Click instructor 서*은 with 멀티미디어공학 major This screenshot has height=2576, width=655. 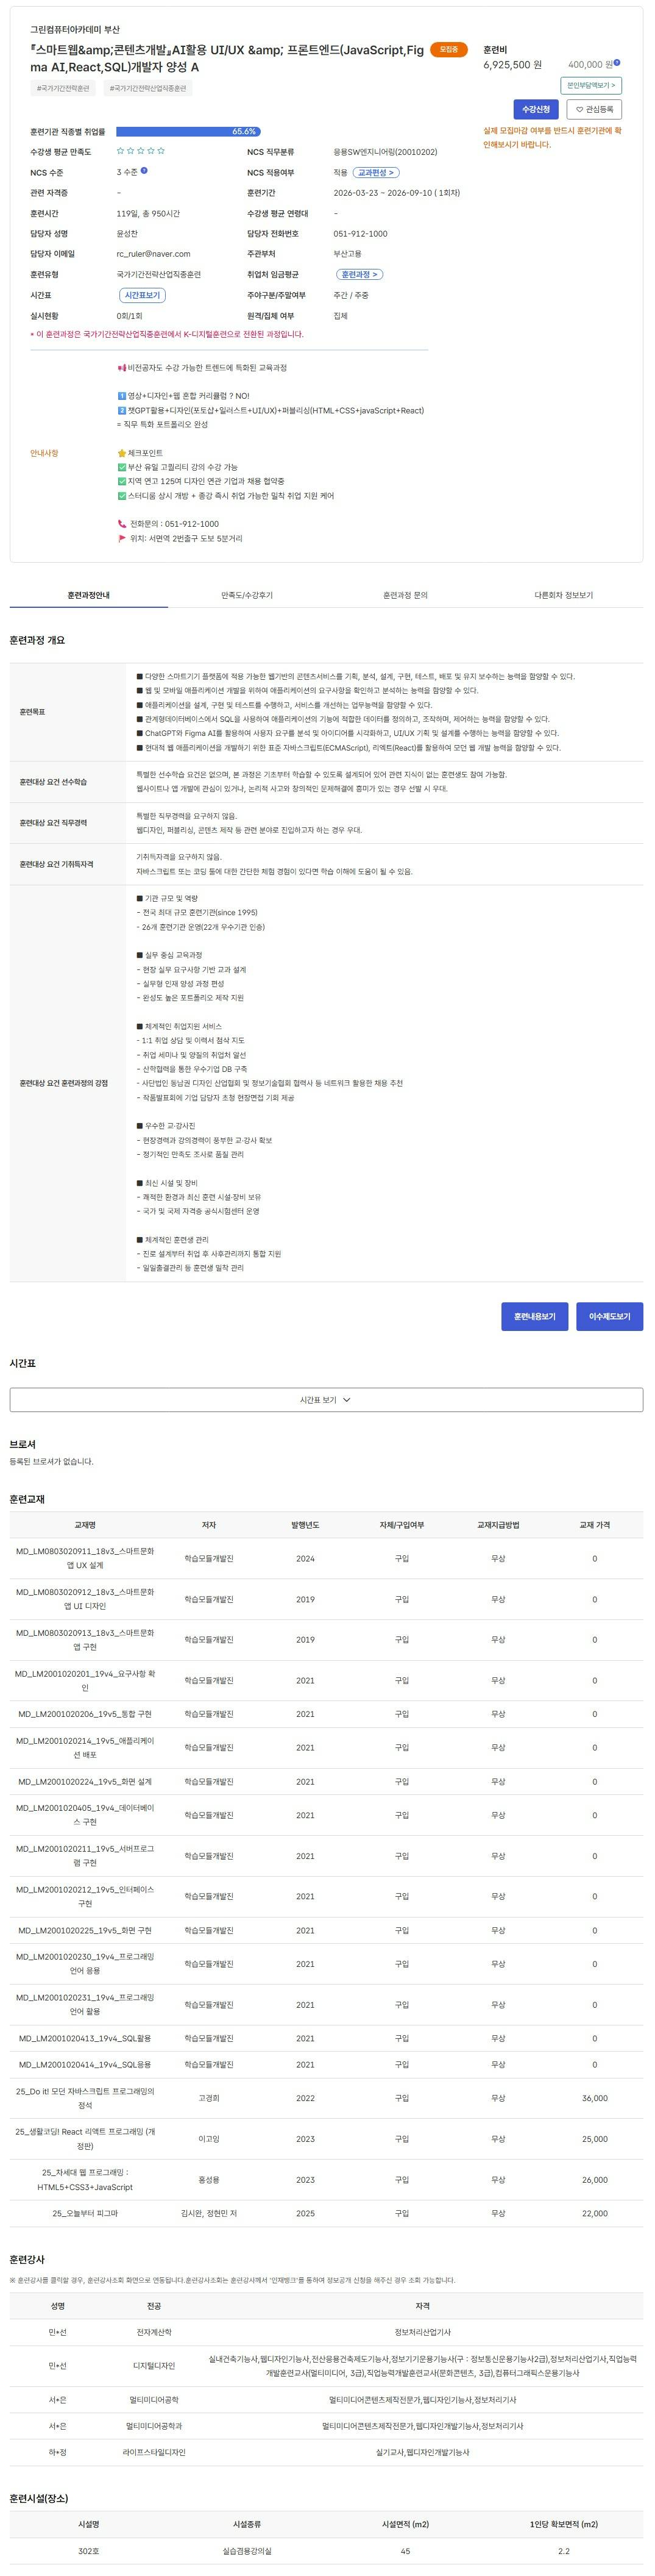point(58,2400)
